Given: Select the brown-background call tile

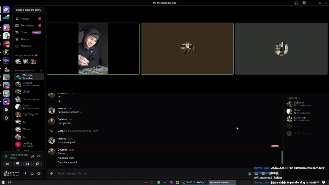Looking at the screenshot, I should pyautogui.click(x=187, y=49).
